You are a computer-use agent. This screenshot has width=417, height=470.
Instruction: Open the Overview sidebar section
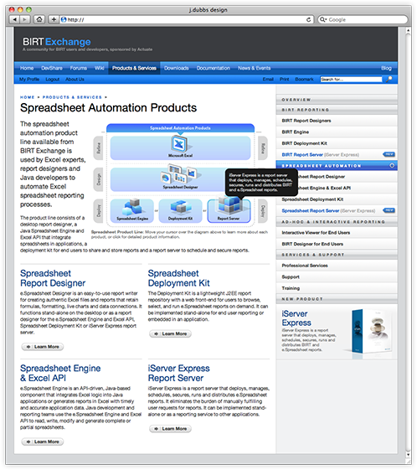click(x=337, y=100)
